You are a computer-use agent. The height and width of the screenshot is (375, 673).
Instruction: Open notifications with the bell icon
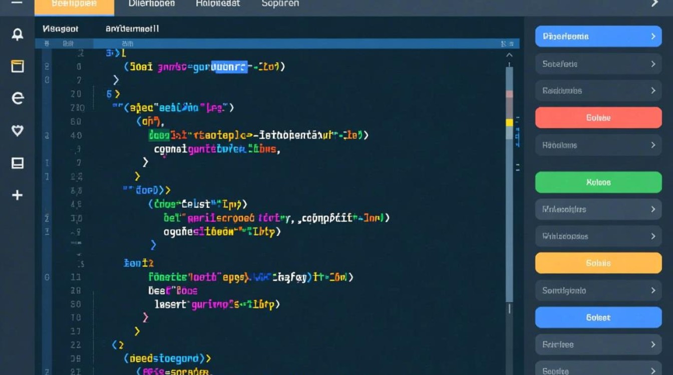[18, 34]
